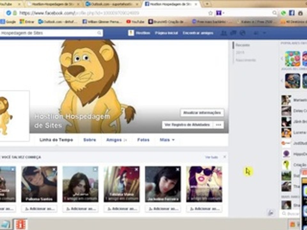Show previous recommended games with left arrow
This screenshot has height=230, width=307.
point(282,80)
